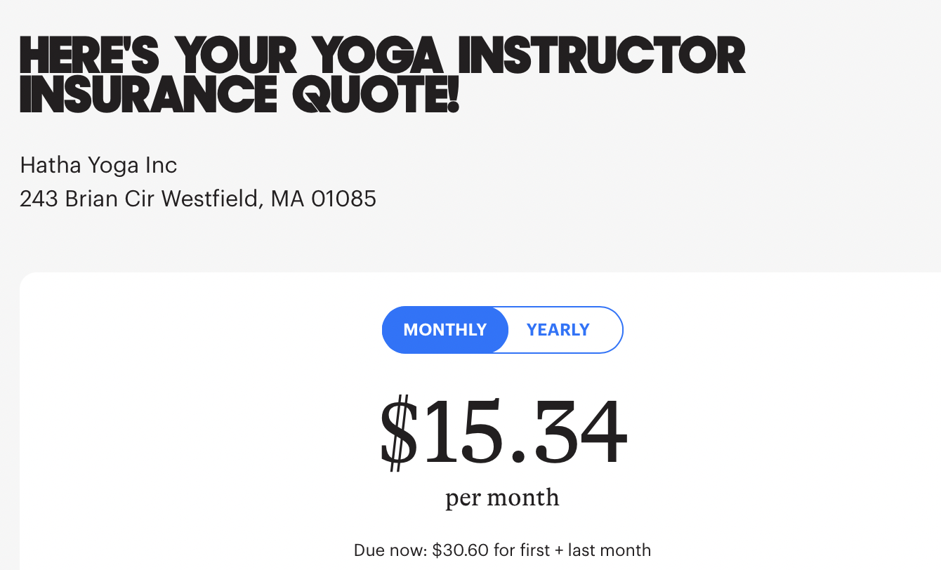
Task: Click the $30.60 amount in due note
Action: pos(460,550)
